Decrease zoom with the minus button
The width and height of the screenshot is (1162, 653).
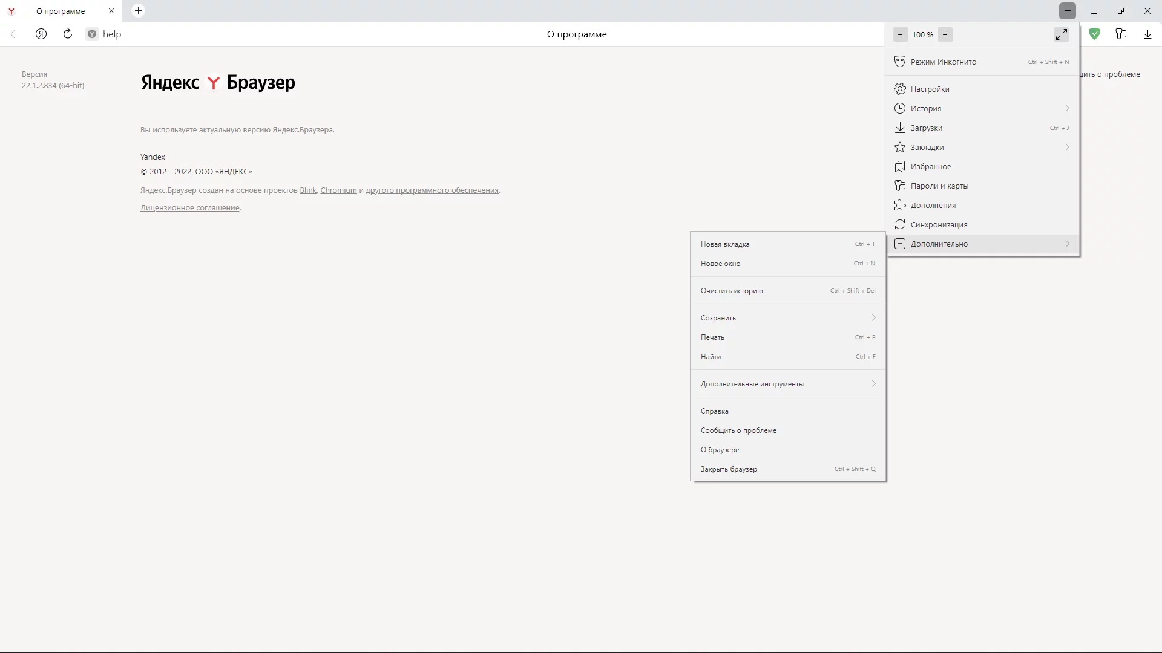pyautogui.click(x=900, y=35)
